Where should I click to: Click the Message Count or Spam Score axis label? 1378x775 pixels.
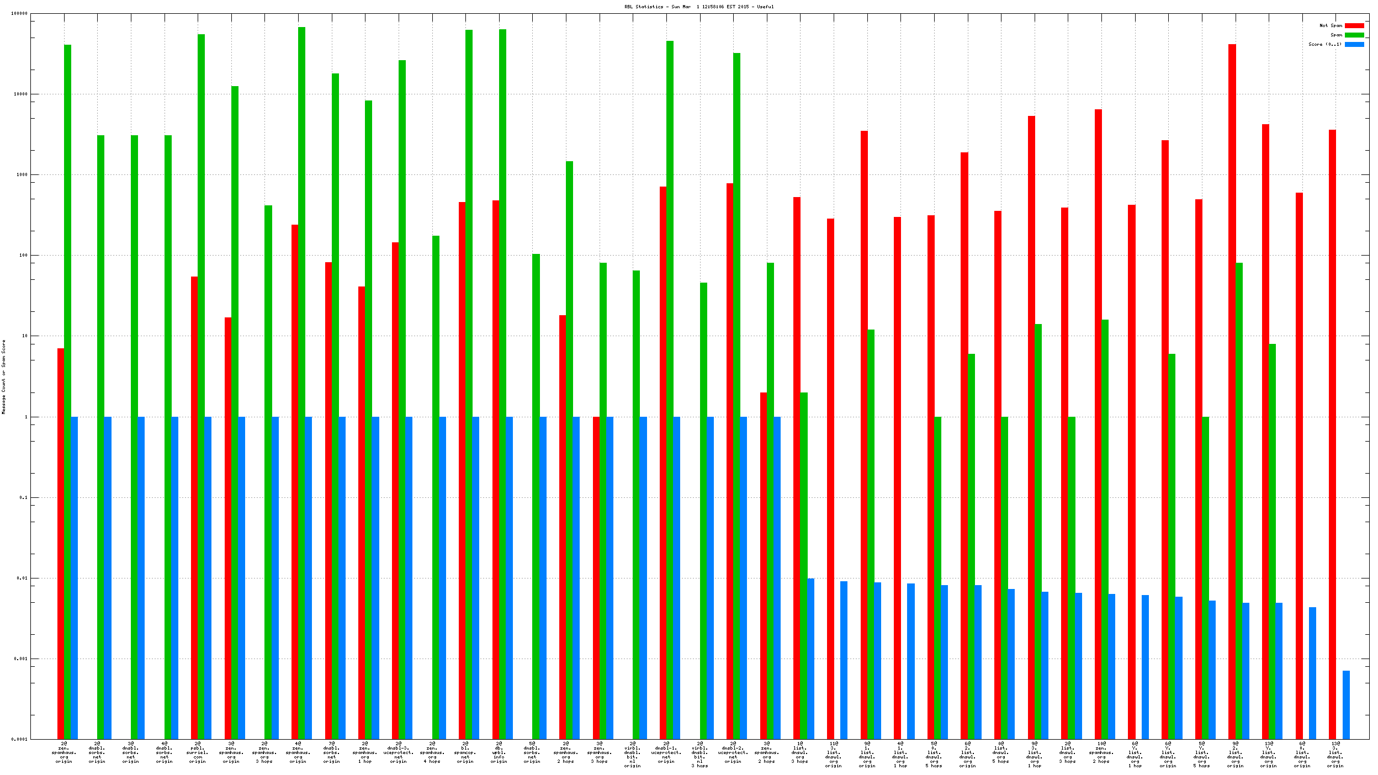(x=4, y=377)
